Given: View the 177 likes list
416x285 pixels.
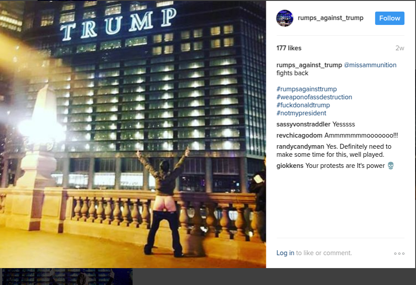Looking at the screenshot, I should coord(289,48).
